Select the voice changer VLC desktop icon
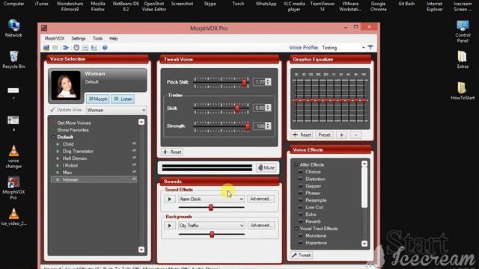This screenshot has height=269, width=479. coord(13,157)
